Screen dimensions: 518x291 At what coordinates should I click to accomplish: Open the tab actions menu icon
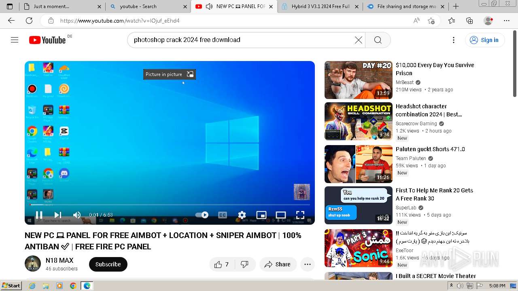point(10,6)
